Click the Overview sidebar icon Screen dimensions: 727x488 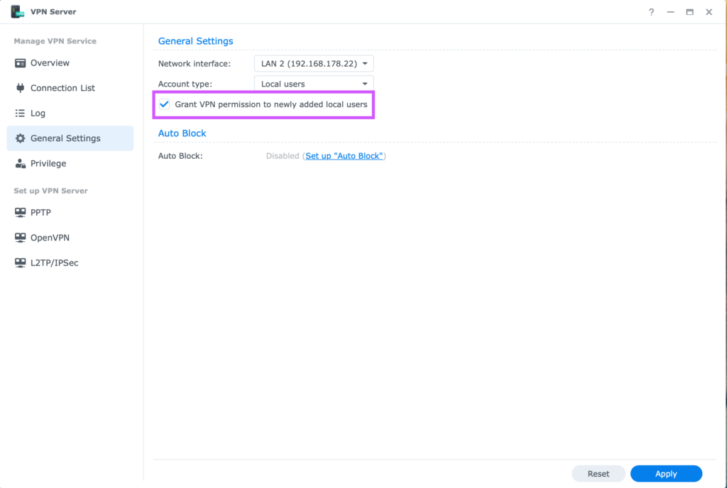[x=21, y=62]
